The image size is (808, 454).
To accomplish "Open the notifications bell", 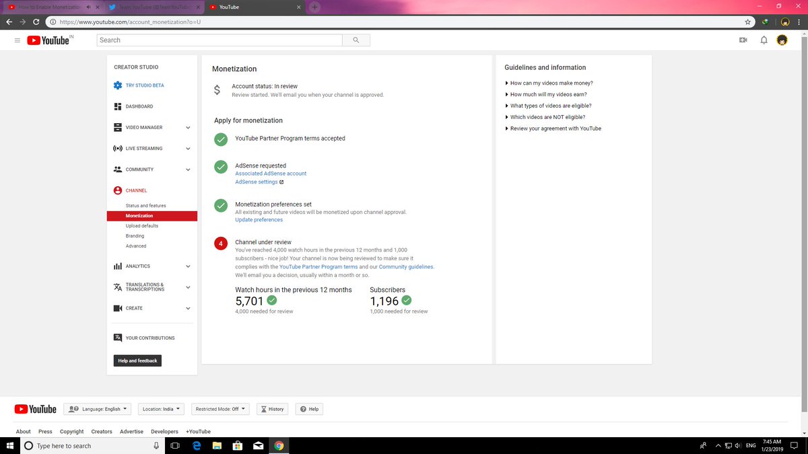I will 764,40.
